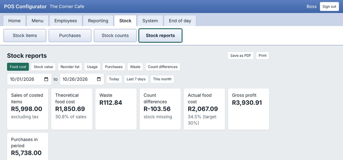Save the report as PDF
The width and height of the screenshot is (343, 160).
tap(241, 56)
